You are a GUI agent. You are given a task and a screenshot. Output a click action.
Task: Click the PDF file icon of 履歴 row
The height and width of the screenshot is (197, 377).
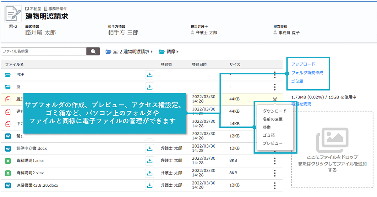tap(8, 99)
